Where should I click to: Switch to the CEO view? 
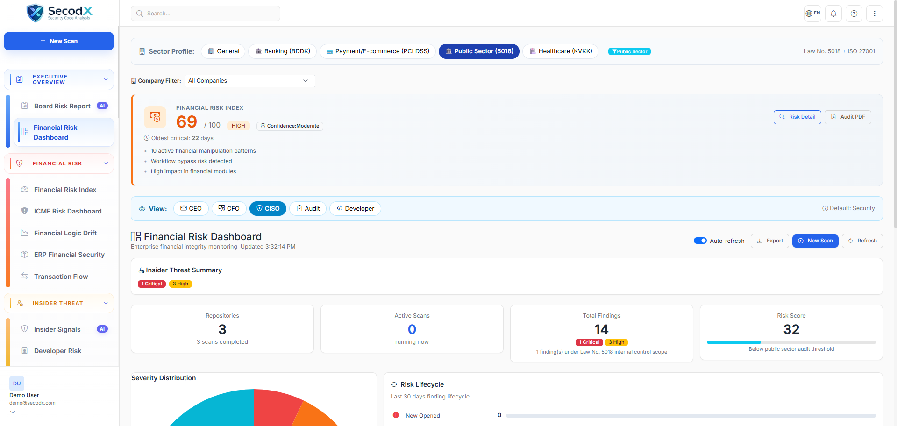[x=191, y=209]
